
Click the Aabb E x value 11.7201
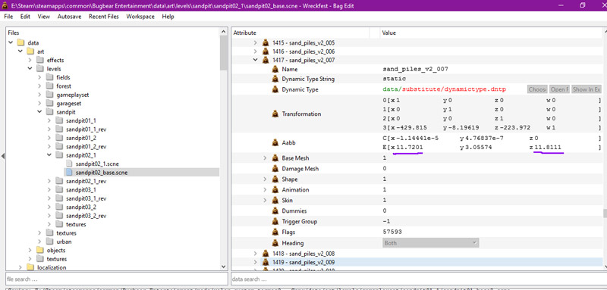[410, 148]
